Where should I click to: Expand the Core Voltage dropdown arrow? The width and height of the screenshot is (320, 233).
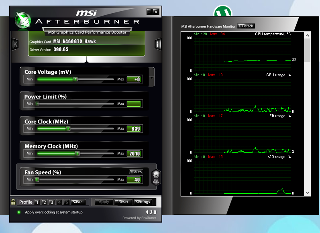click(151, 77)
